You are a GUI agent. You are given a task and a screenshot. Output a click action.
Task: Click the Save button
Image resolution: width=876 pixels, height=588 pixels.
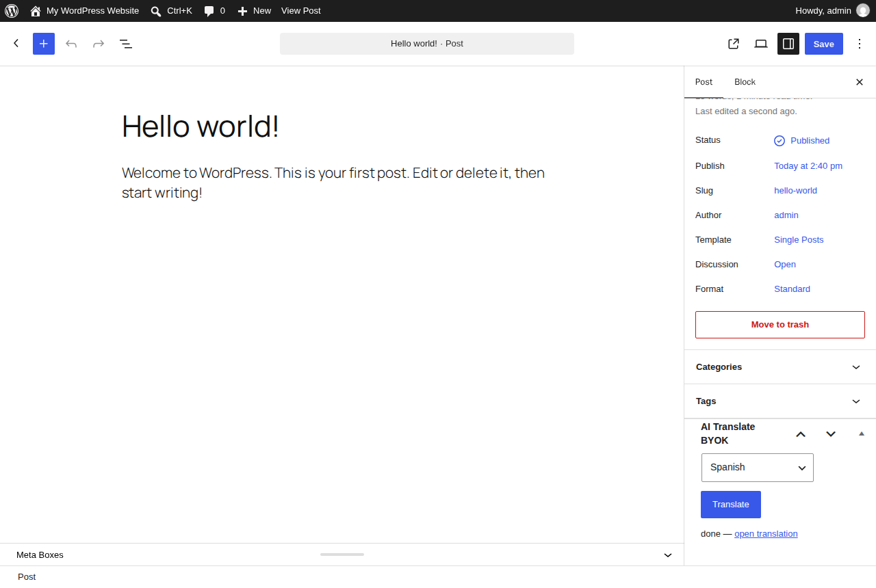pyautogui.click(x=824, y=44)
